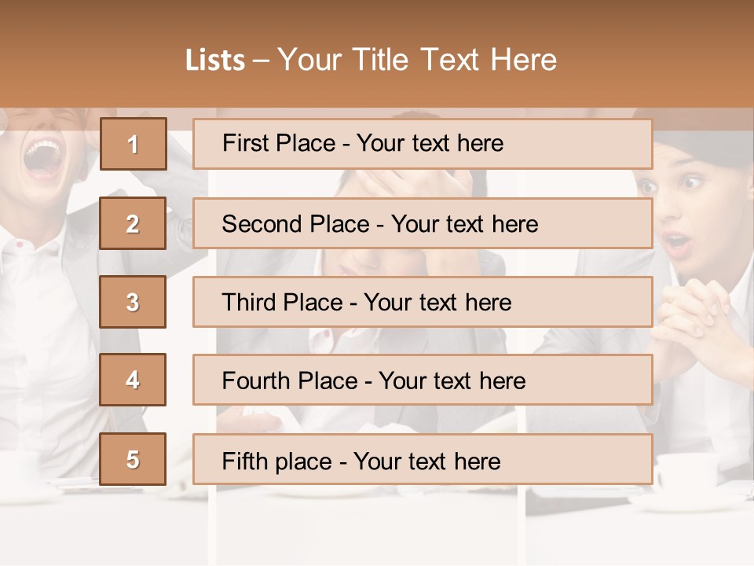
Task: Click the 'Fifth place - Your text here' box
Action: (423, 459)
